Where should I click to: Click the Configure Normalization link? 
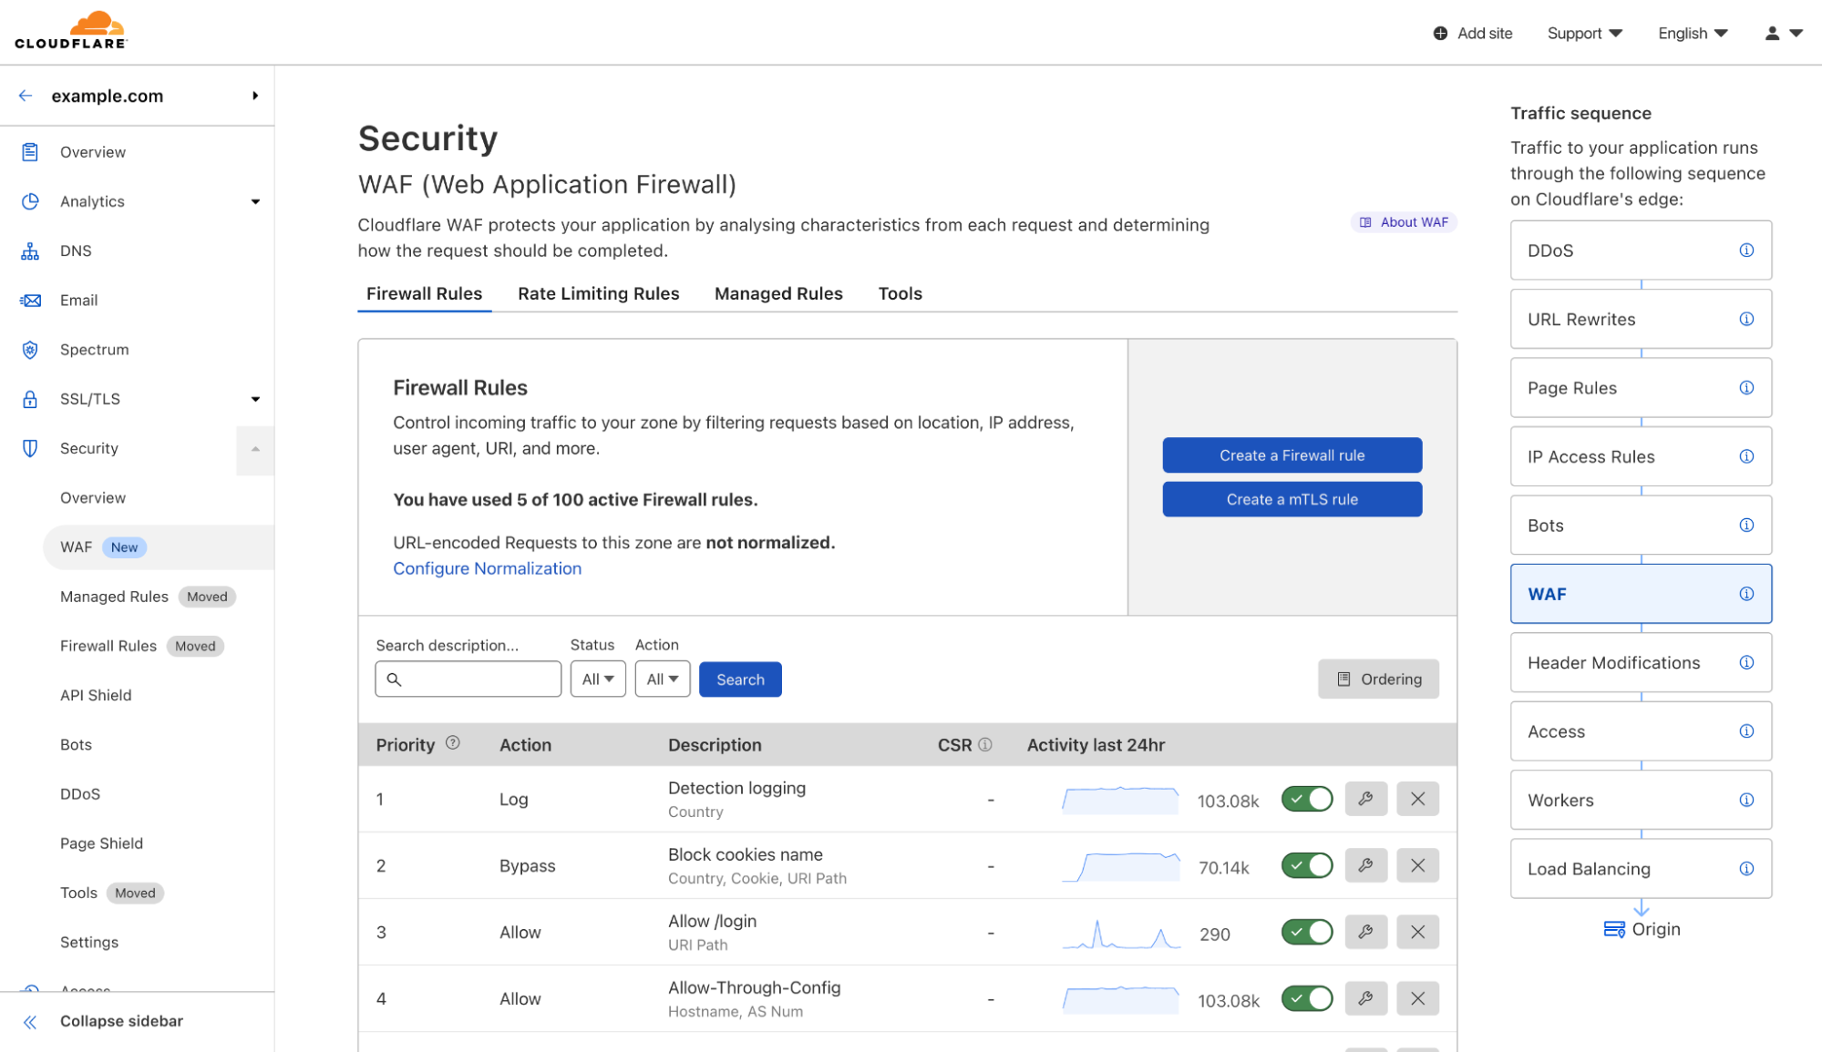[x=486, y=567]
